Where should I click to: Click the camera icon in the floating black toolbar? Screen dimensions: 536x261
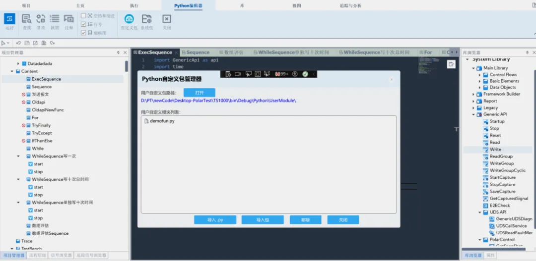238,74
